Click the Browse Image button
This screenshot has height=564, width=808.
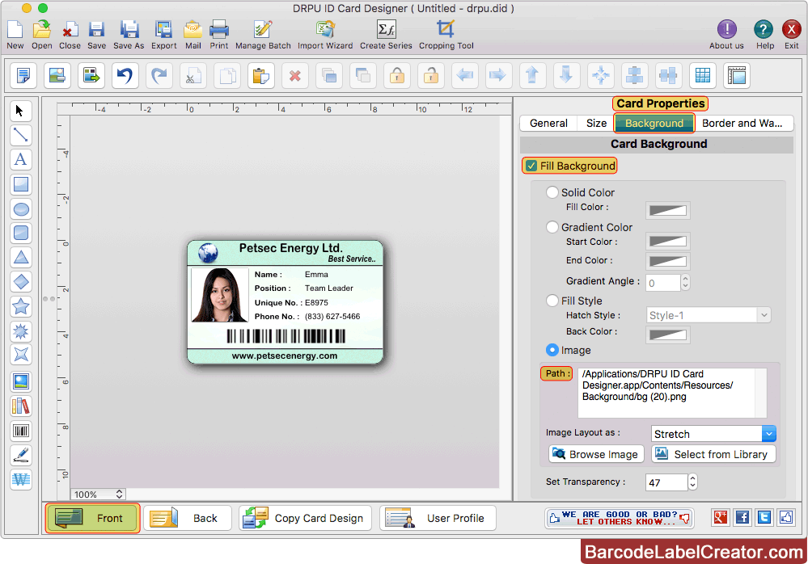point(596,454)
